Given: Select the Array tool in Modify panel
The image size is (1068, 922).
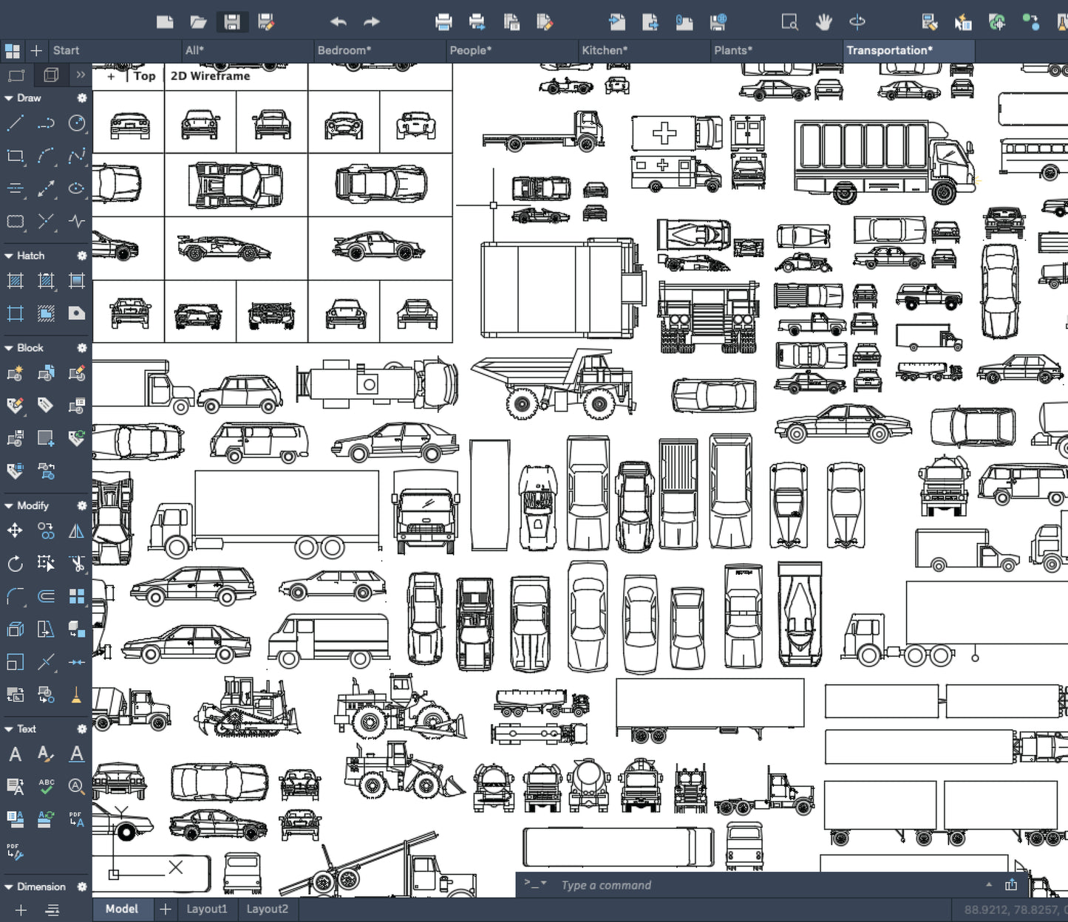Looking at the screenshot, I should click(77, 596).
